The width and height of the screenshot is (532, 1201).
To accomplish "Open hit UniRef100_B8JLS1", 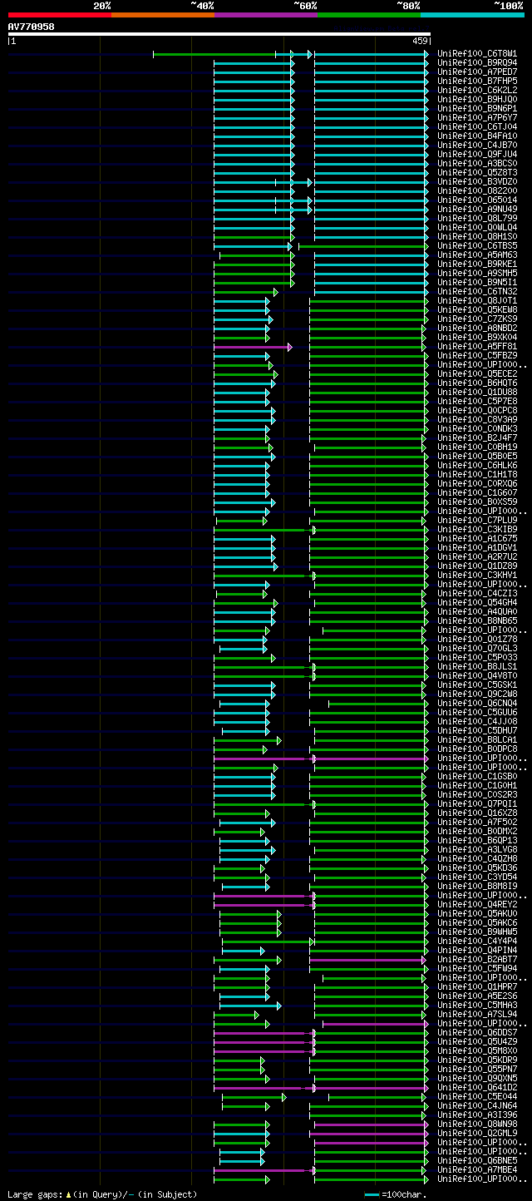I will 477,666.
